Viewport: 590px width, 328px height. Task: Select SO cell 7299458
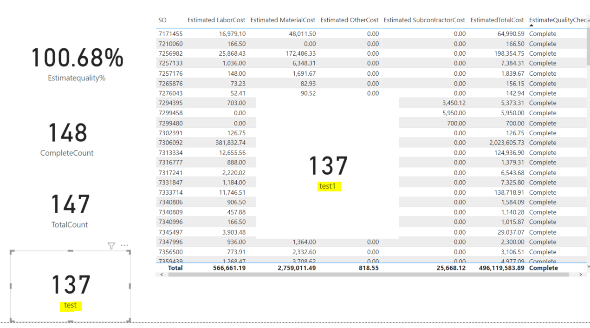170,113
